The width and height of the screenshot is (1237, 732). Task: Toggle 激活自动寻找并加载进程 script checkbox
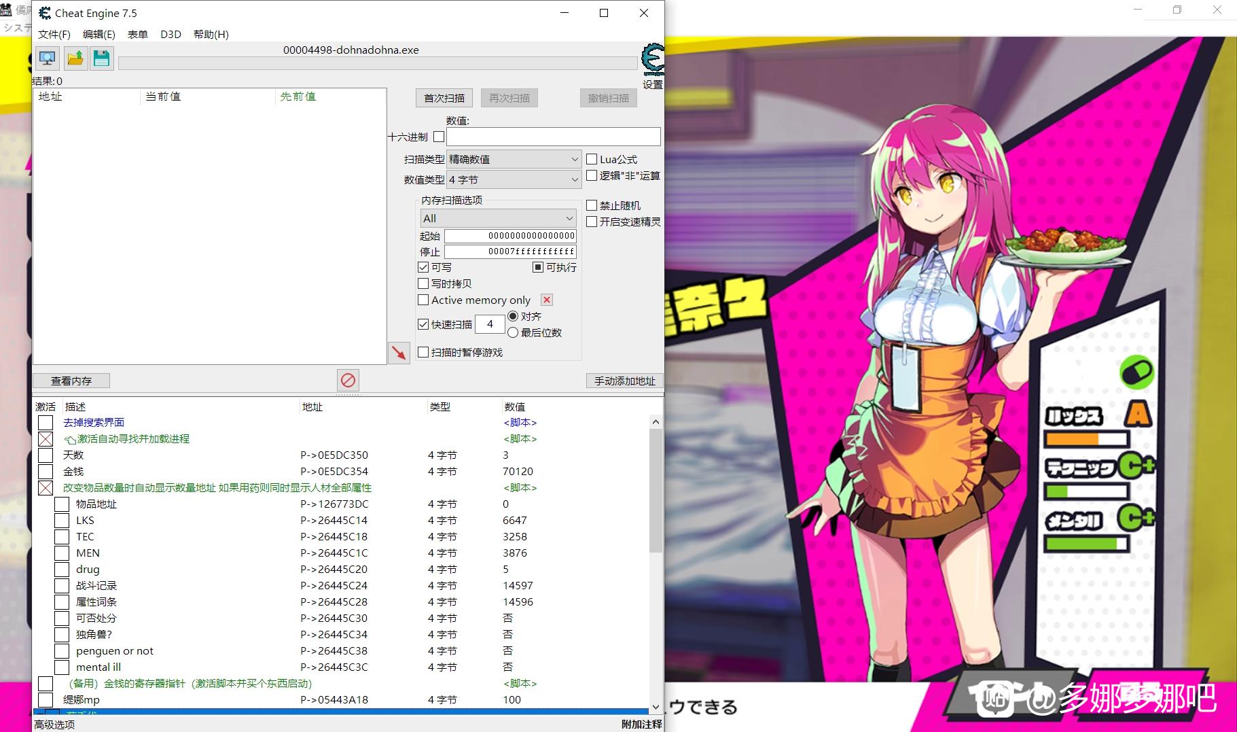(x=46, y=439)
